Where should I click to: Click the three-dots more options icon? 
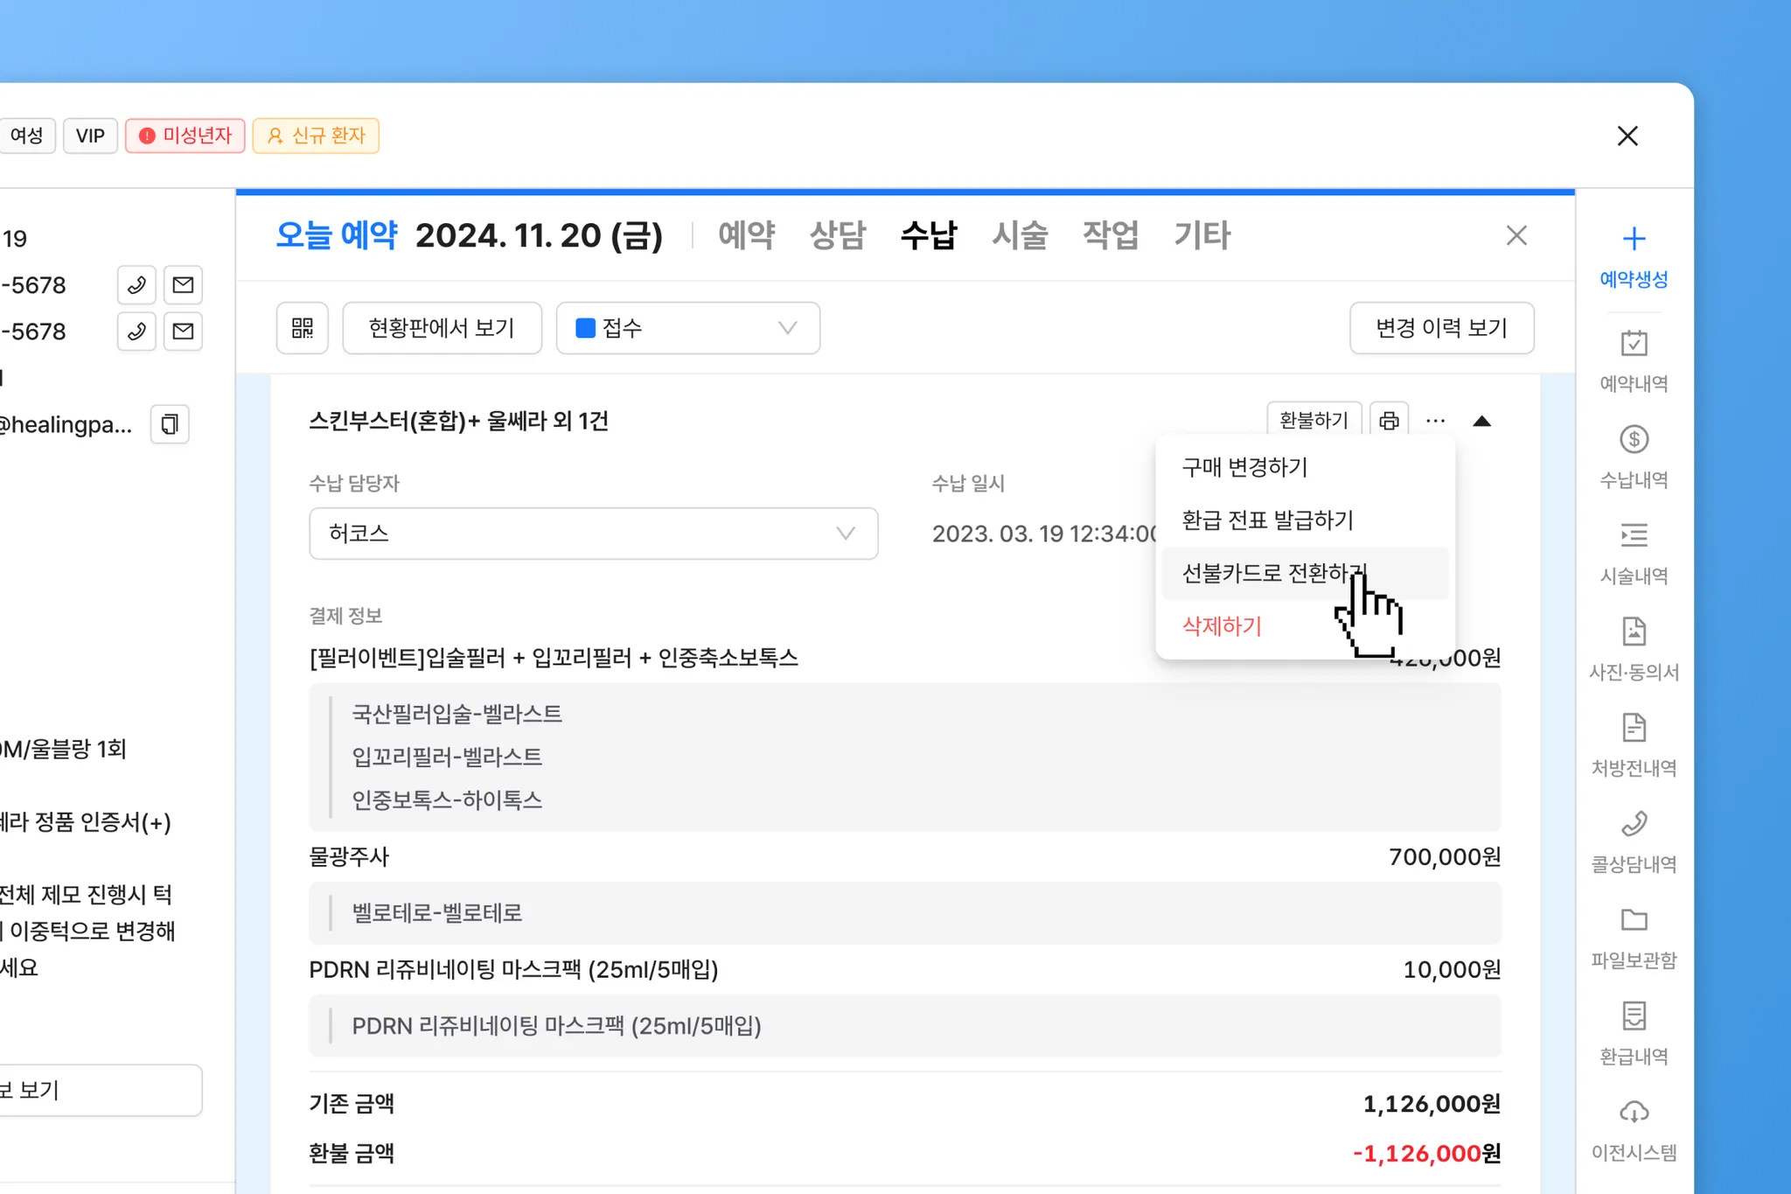(1435, 421)
